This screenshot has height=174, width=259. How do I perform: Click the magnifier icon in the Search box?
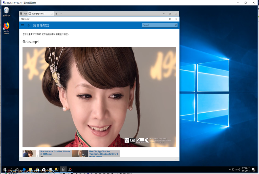[x=176, y=25]
